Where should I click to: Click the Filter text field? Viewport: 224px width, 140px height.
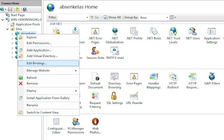coord(71,17)
